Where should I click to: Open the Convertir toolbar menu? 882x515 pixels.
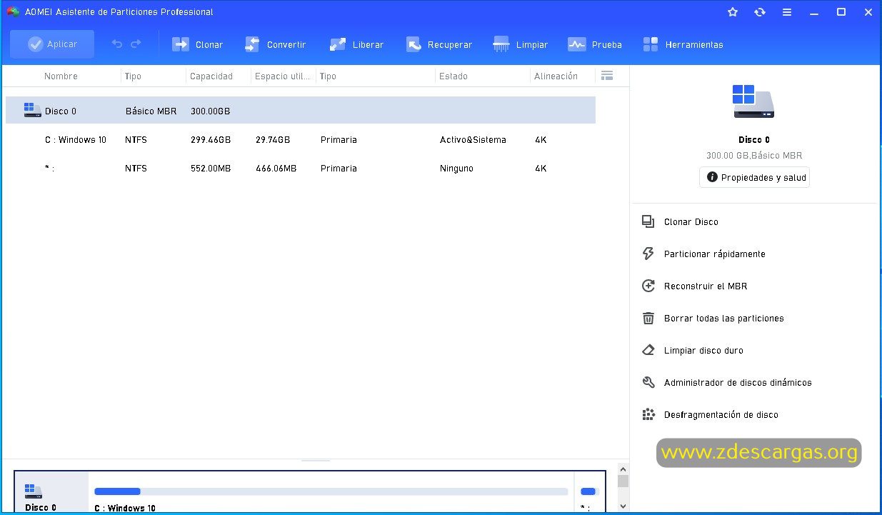click(x=275, y=44)
